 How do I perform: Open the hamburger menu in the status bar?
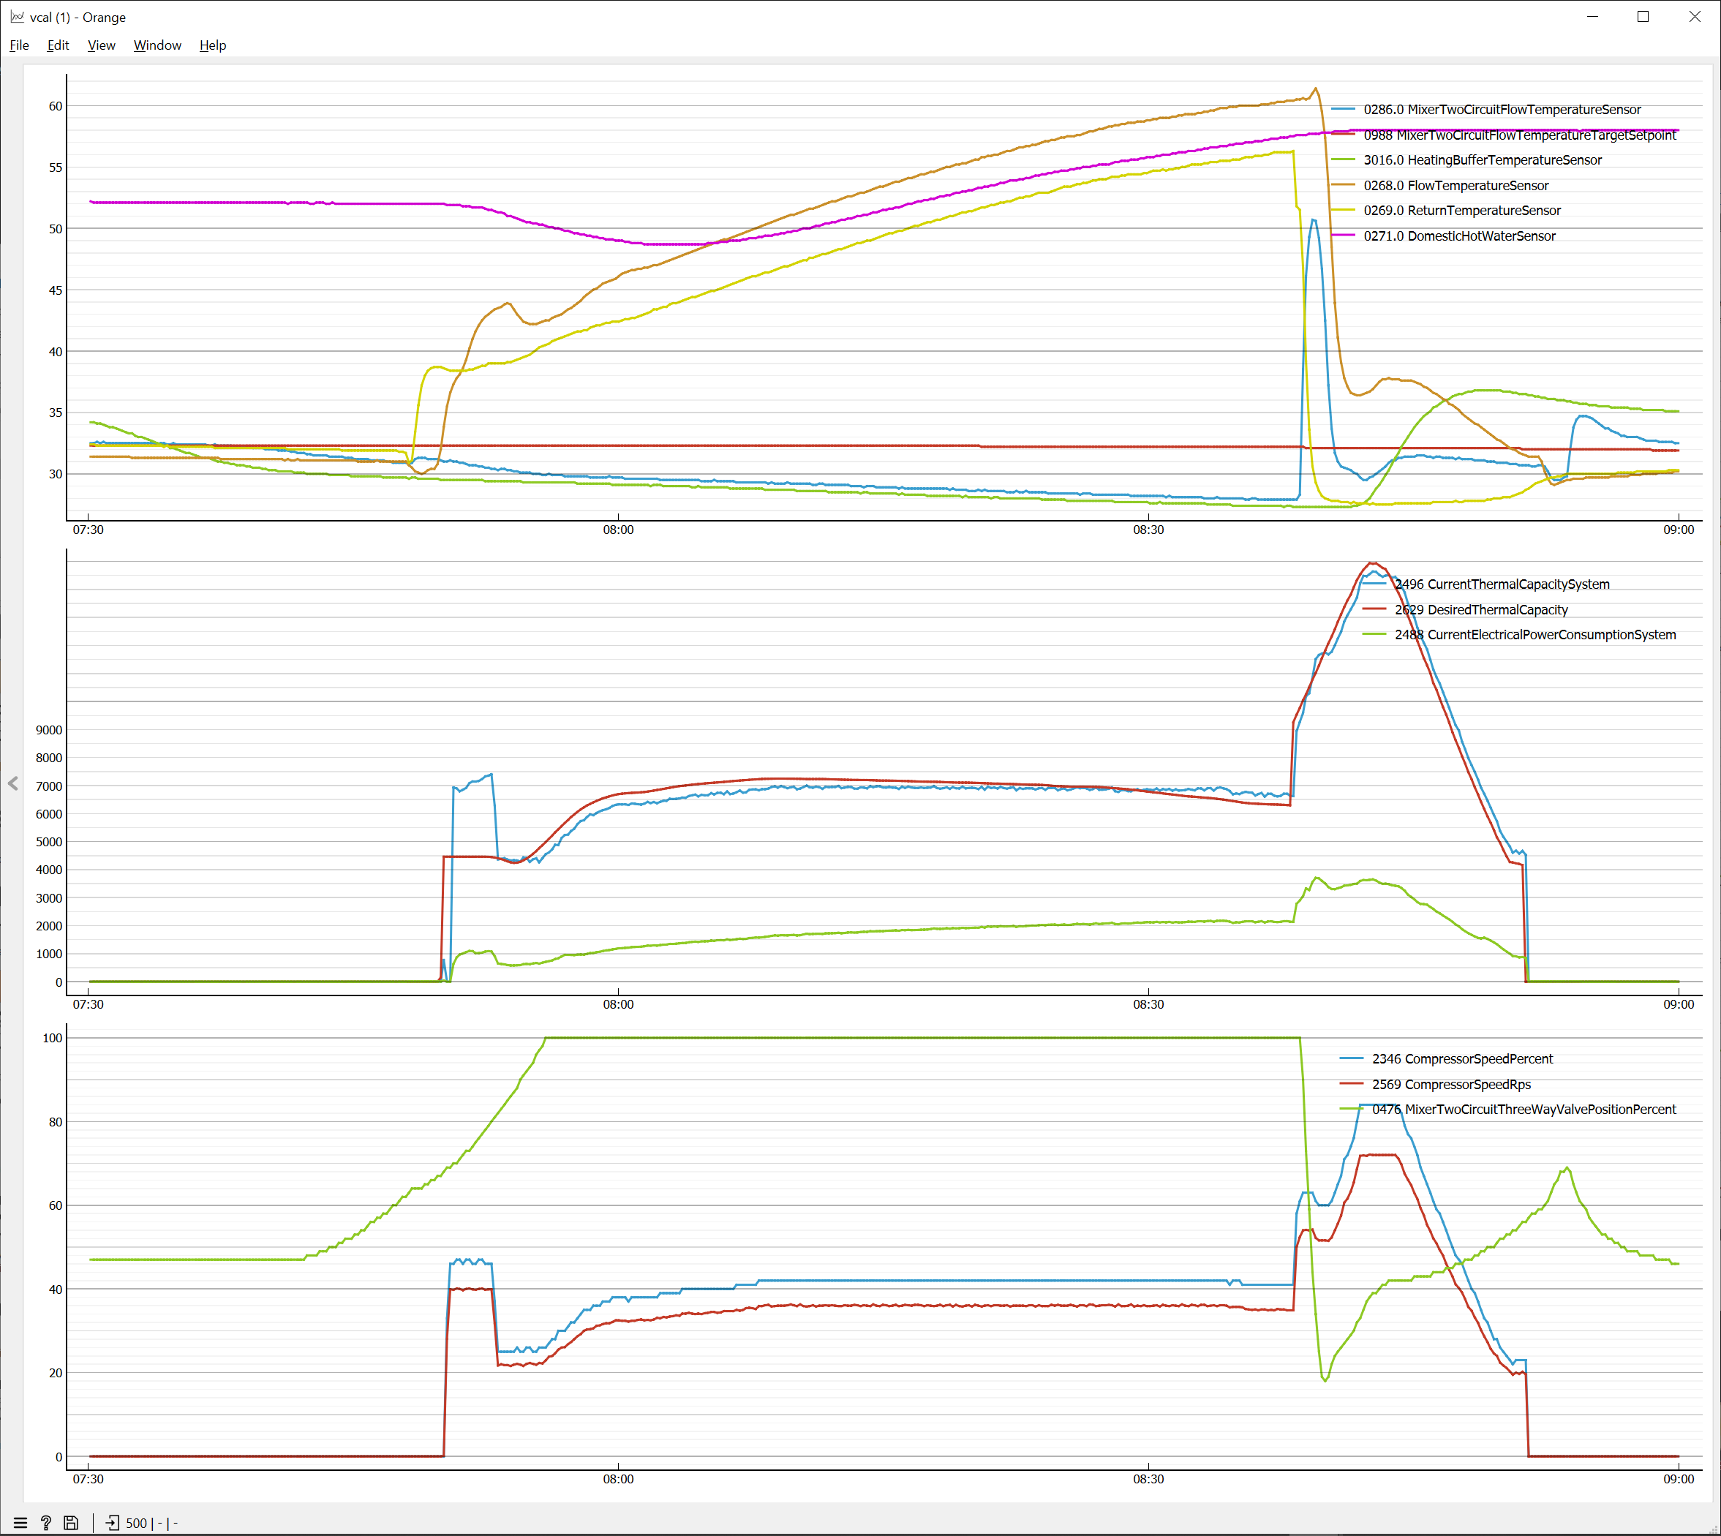click(20, 1523)
